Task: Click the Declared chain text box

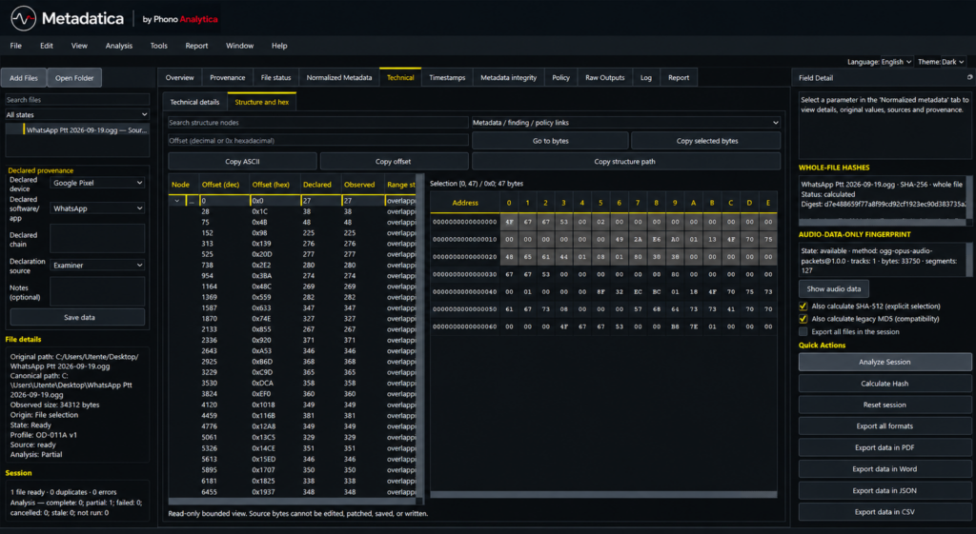Action: [98, 239]
